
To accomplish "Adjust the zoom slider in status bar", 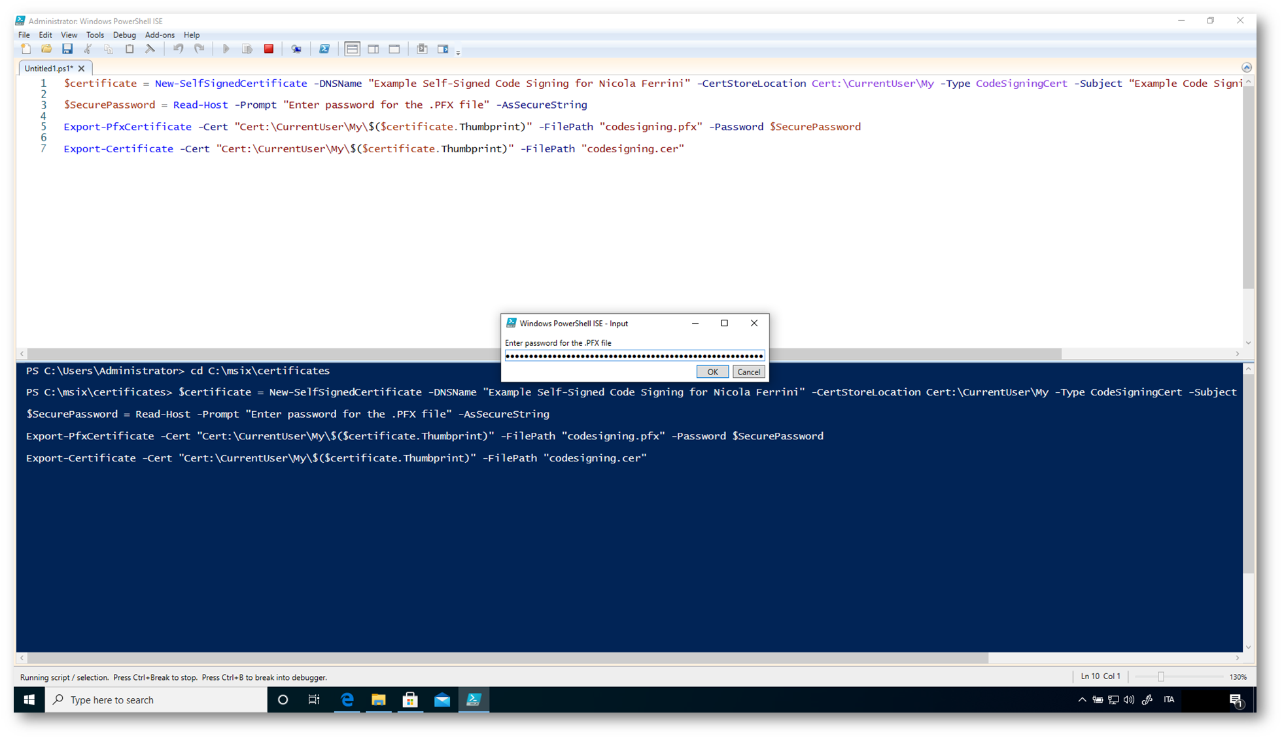I will [1161, 677].
